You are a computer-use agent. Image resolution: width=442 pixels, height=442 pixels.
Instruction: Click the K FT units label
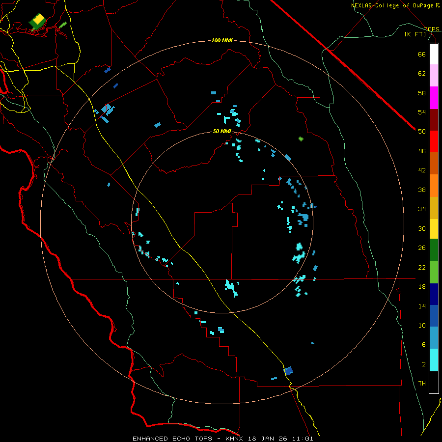415,34
